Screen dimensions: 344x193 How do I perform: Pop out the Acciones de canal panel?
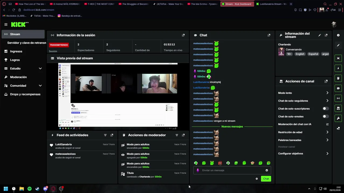pos(326,81)
